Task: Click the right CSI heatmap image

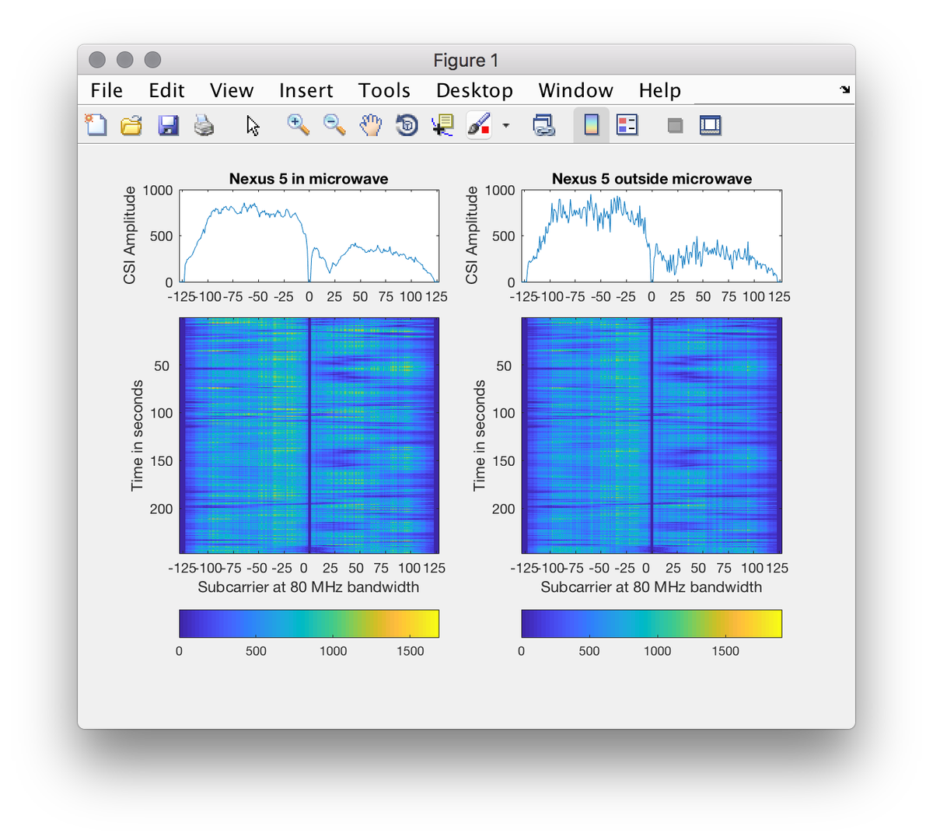Action: point(652,436)
